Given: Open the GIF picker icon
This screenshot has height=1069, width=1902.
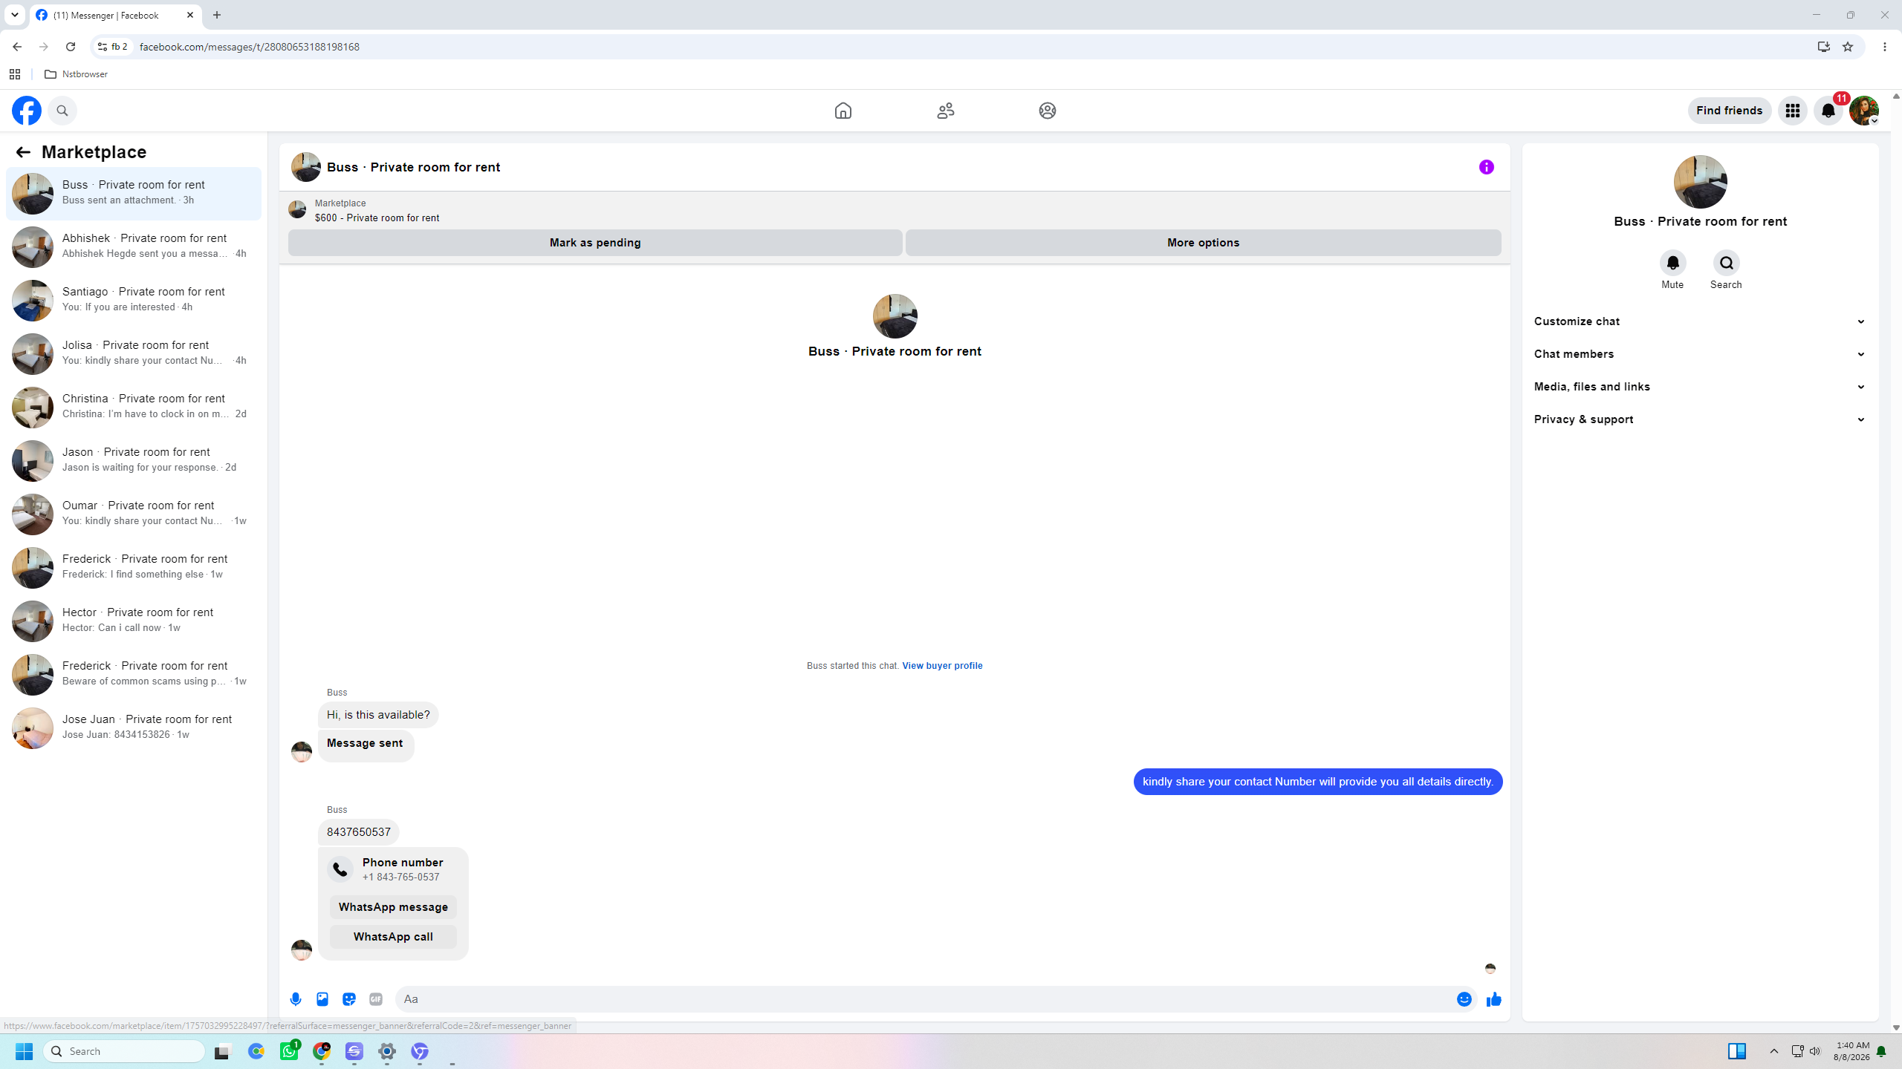Looking at the screenshot, I should tap(376, 999).
